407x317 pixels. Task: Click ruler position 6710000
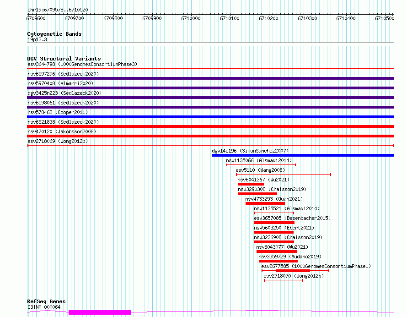pyautogui.click(x=191, y=18)
